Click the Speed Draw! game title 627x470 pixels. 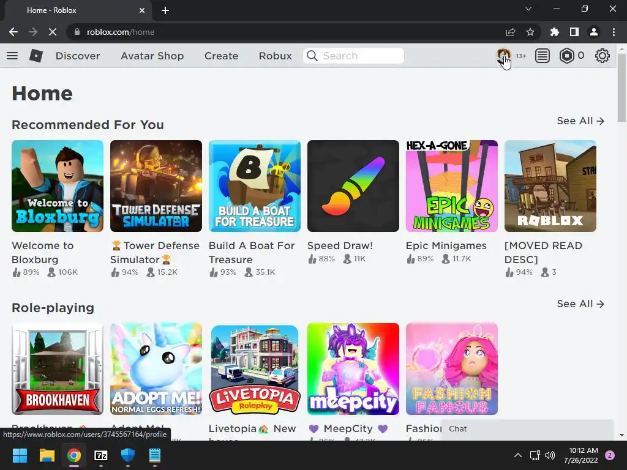tap(340, 245)
